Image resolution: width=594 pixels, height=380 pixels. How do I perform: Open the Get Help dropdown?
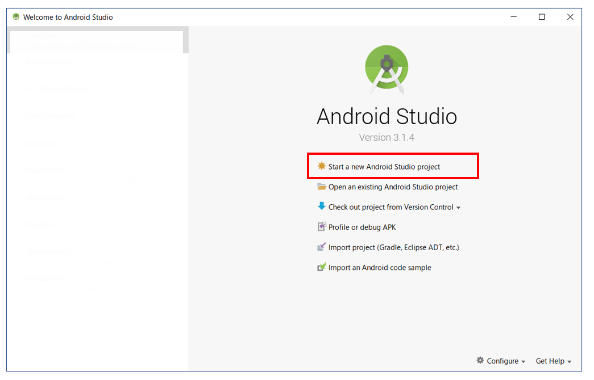554,361
